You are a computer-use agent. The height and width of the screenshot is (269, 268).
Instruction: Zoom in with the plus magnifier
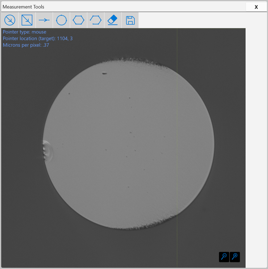pos(235,257)
